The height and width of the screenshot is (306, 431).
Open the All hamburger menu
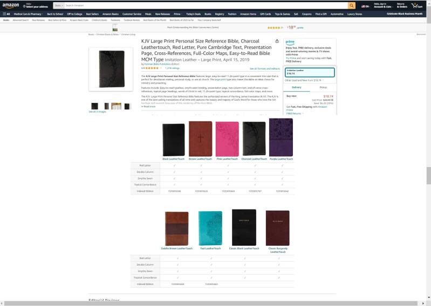[x=6, y=14]
